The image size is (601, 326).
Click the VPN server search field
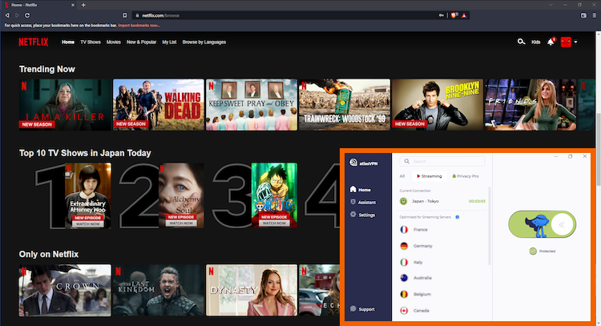point(442,161)
